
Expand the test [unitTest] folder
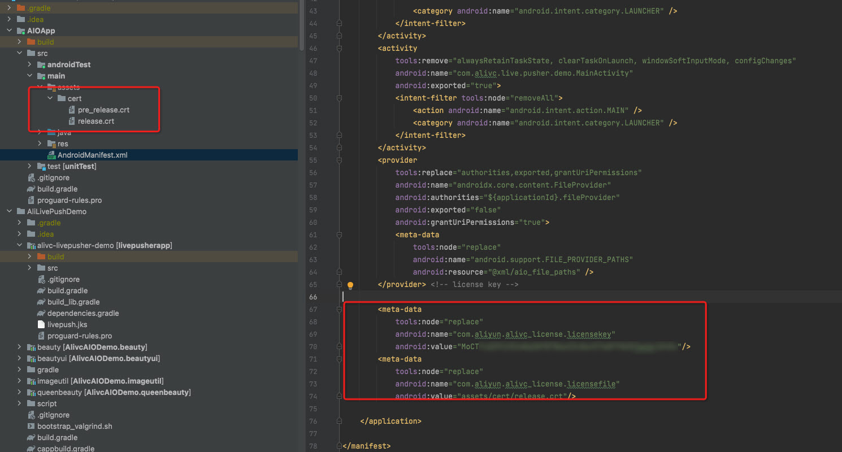(x=30, y=166)
